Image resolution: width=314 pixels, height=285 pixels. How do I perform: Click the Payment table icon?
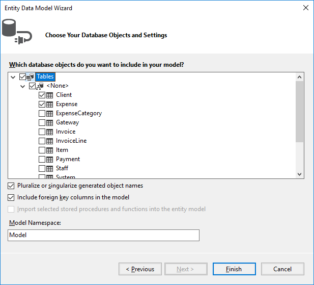click(50, 159)
